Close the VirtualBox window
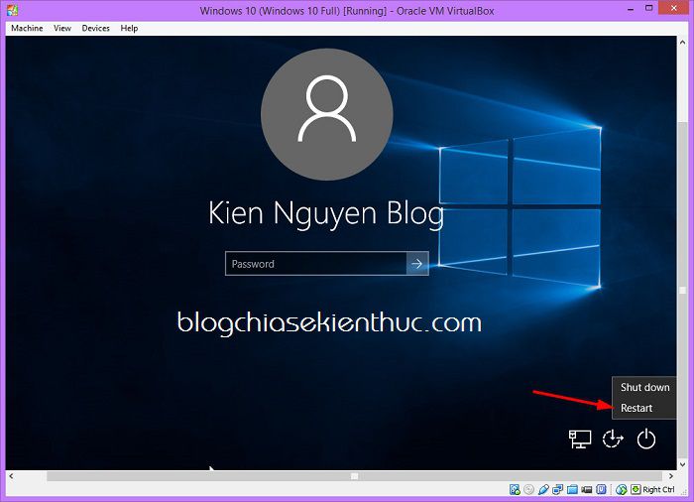The image size is (694, 502). point(674,8)
